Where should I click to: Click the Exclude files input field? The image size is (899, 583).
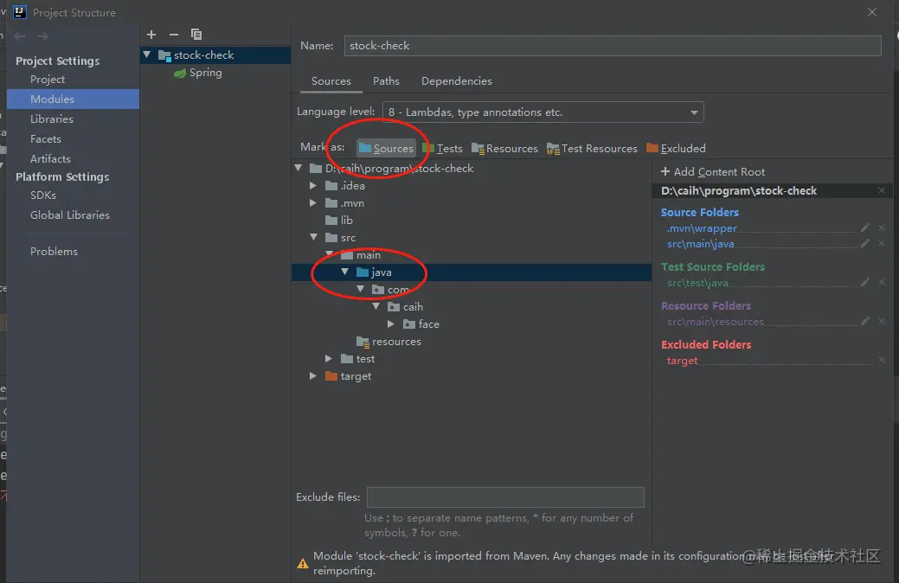[505, 497]
